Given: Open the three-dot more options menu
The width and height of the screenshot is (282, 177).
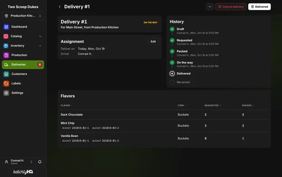Looking at the screenshot, I should coord(210,7).
